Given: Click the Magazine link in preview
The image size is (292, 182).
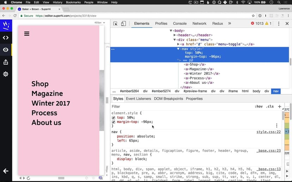Looking at the screenshot, I should click(x=47, y=93).
